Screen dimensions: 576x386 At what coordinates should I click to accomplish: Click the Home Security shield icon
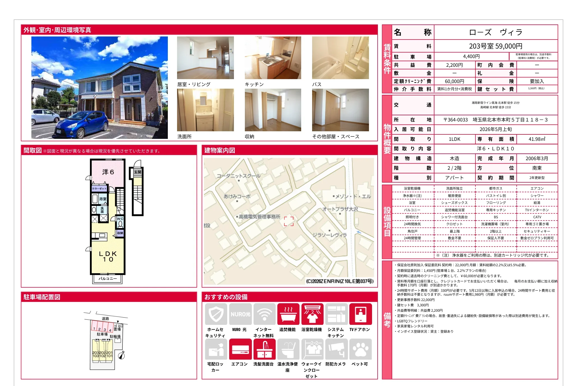tap(216, 314)
